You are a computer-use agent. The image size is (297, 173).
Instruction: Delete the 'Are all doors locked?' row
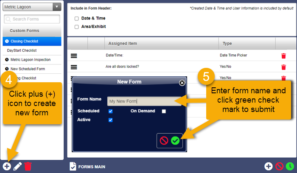[x=283, y=67]
